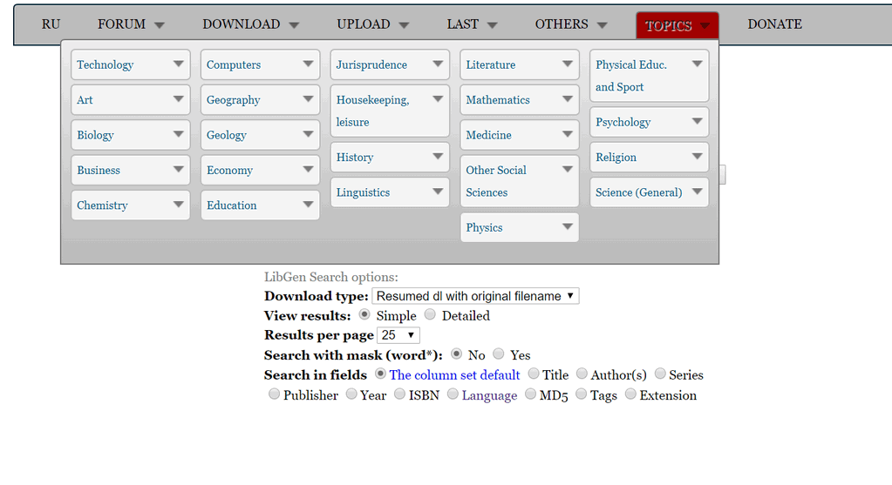This screenshot has width=892, height=485.
Task: Switch language via RU link
Action: [x=51, y=24]
